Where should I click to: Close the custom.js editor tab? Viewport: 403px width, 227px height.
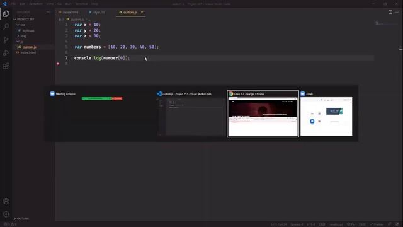click(x=142, y=12)
